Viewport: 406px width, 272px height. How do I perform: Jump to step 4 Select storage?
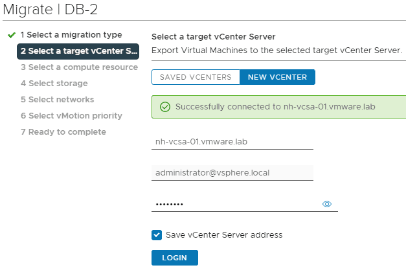coord(54,84)
